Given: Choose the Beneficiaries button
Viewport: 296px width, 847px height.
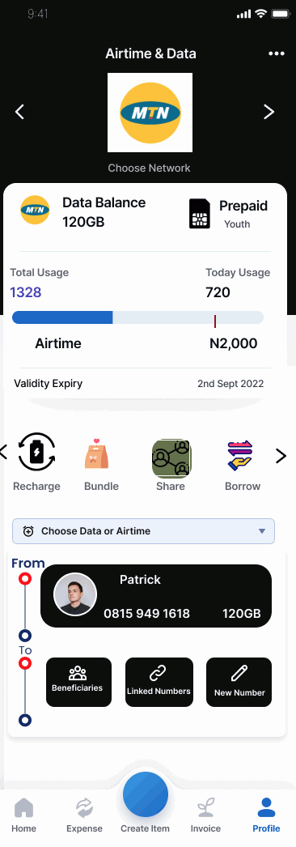Looking at the screenshot, I should pyautogui.click(x=78, y=682).
